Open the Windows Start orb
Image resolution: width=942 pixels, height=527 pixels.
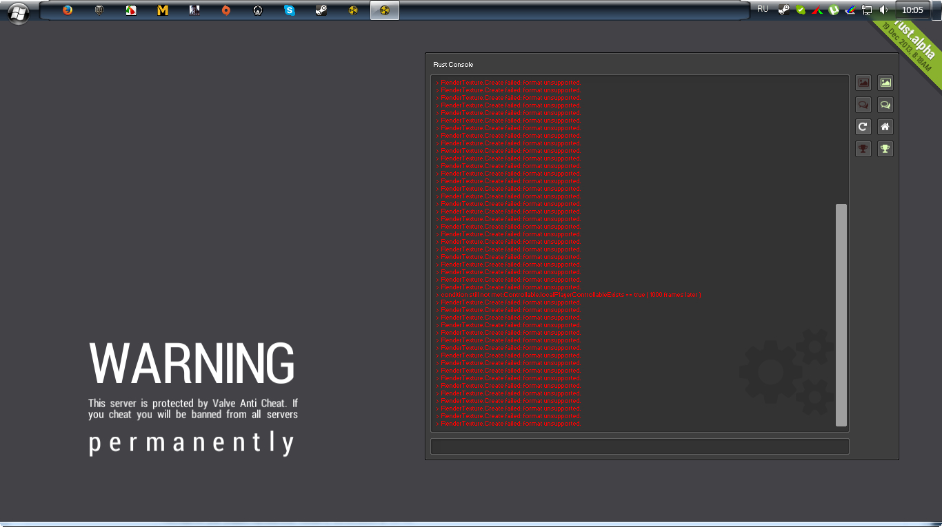click(x=19, y=12)
